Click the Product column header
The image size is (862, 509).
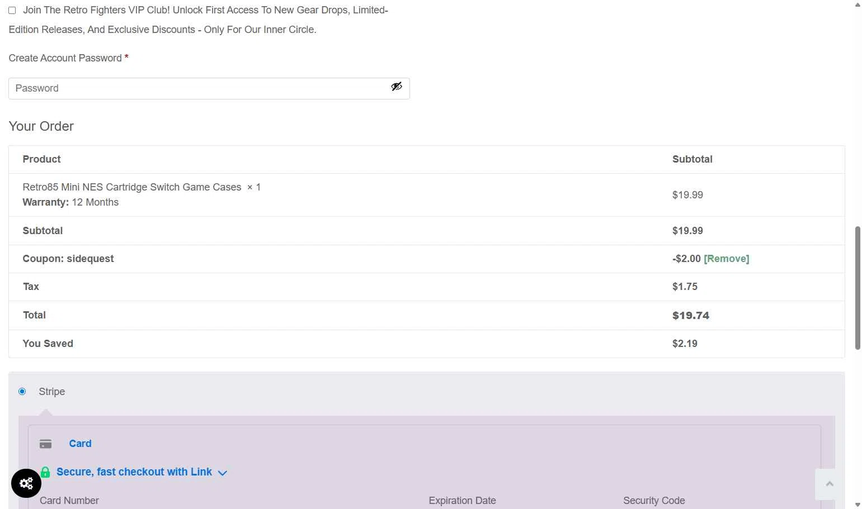[x=41, y=159]
